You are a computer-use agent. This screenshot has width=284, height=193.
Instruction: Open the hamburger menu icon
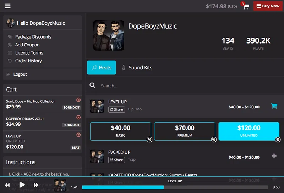[7, 6]
